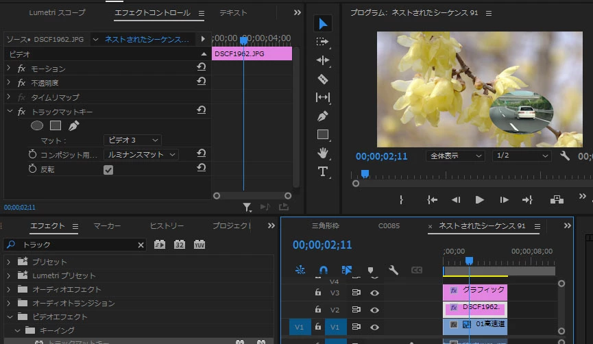Viewport: 593px width, 344px height.
Task: Click the filter properties funnel icon
Action: pos(247,207)
